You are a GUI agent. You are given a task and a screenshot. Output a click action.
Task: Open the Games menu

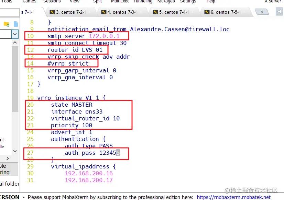pyautogui.click(x=29, y=1)
